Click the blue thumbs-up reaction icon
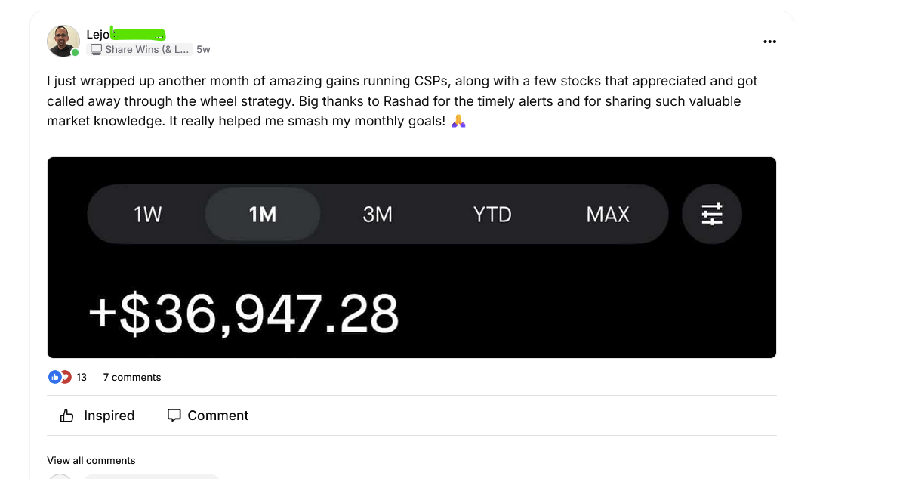This screenshot has width=900, height=479. (54, 377)
